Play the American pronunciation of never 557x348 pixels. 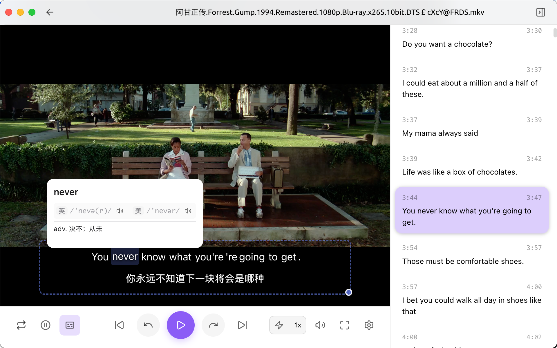coord(188,211)
